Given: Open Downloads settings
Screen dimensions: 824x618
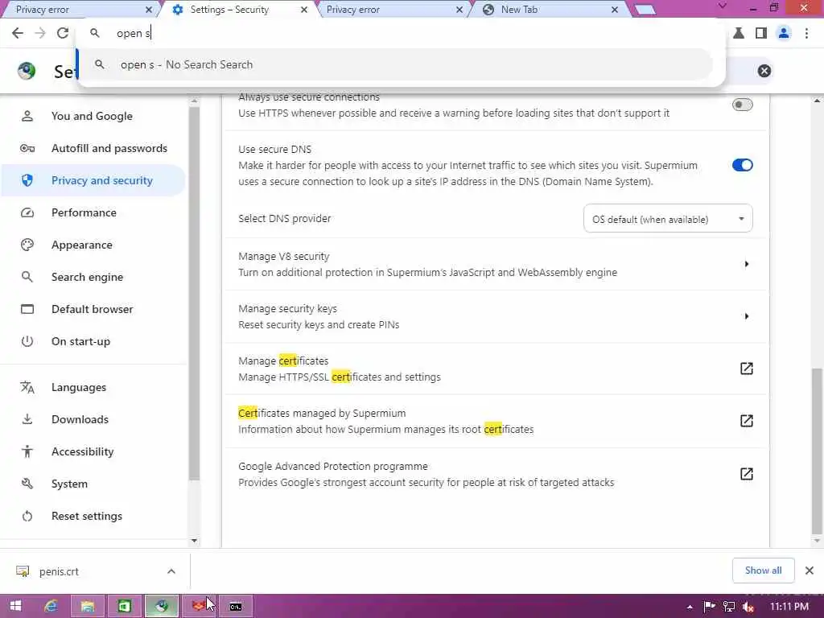Looking at the screenshot, I should [80, 419].
